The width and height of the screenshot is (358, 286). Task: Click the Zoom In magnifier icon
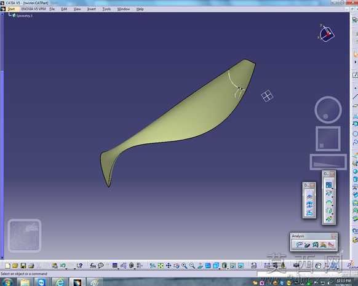(x=185, y=266)
